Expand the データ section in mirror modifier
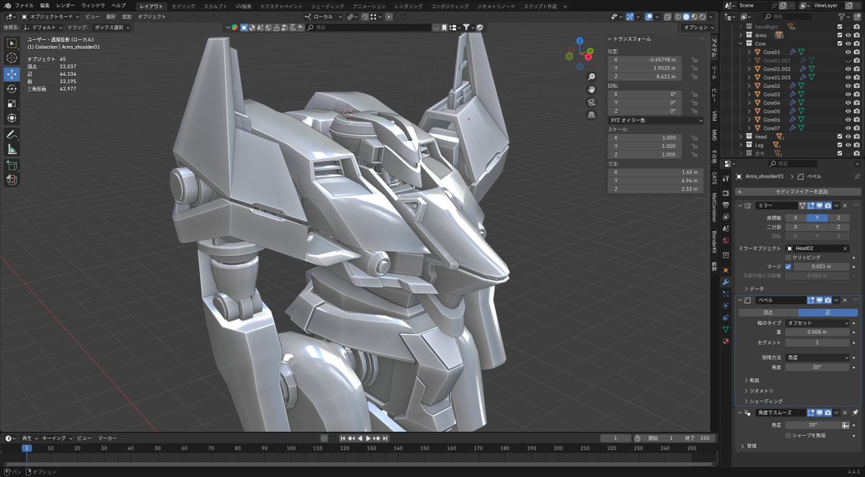 (x=754, y=289)
